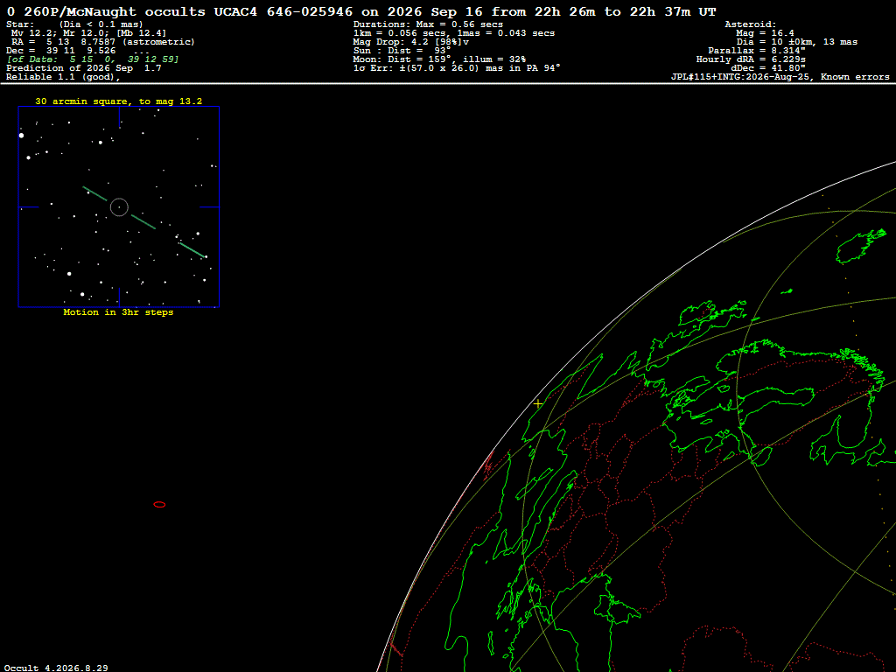Screen dimensions: 896x672
Task: Click the Motion in 3hr steps caption
Action: click(x=118, y=312)
